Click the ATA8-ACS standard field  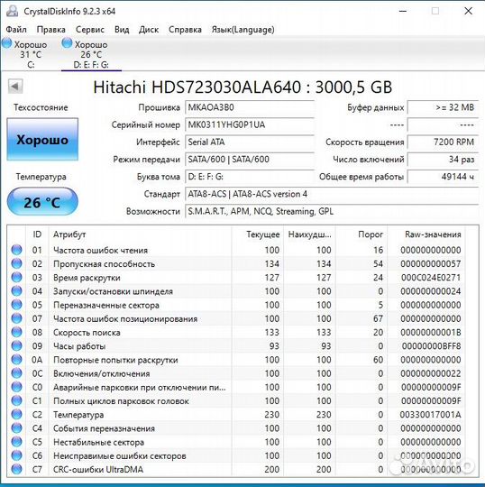coord(332,194)
